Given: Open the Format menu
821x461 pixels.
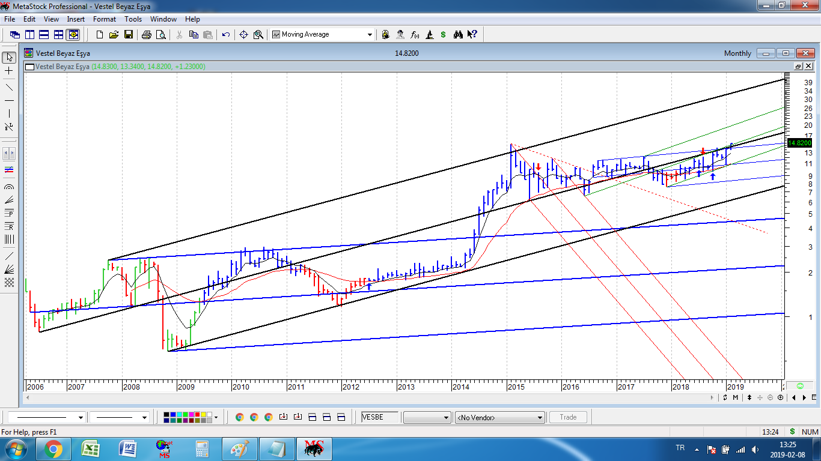Looking at the screenshot, I should pos(105,19).
